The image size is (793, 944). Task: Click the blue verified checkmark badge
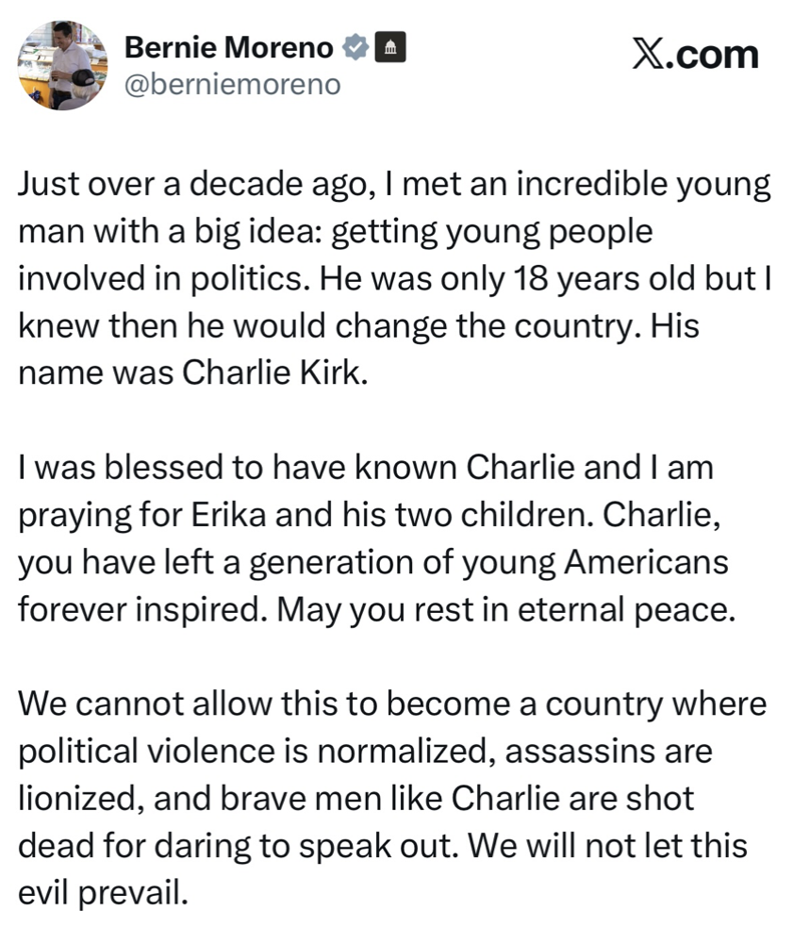pos(355,46)
